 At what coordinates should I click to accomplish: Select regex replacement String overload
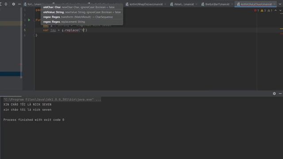(64, 22)
